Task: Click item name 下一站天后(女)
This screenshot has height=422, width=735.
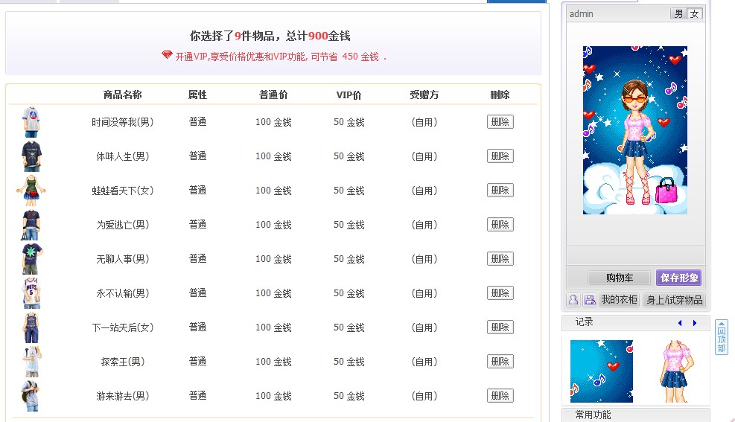Action: coord(122,327)
